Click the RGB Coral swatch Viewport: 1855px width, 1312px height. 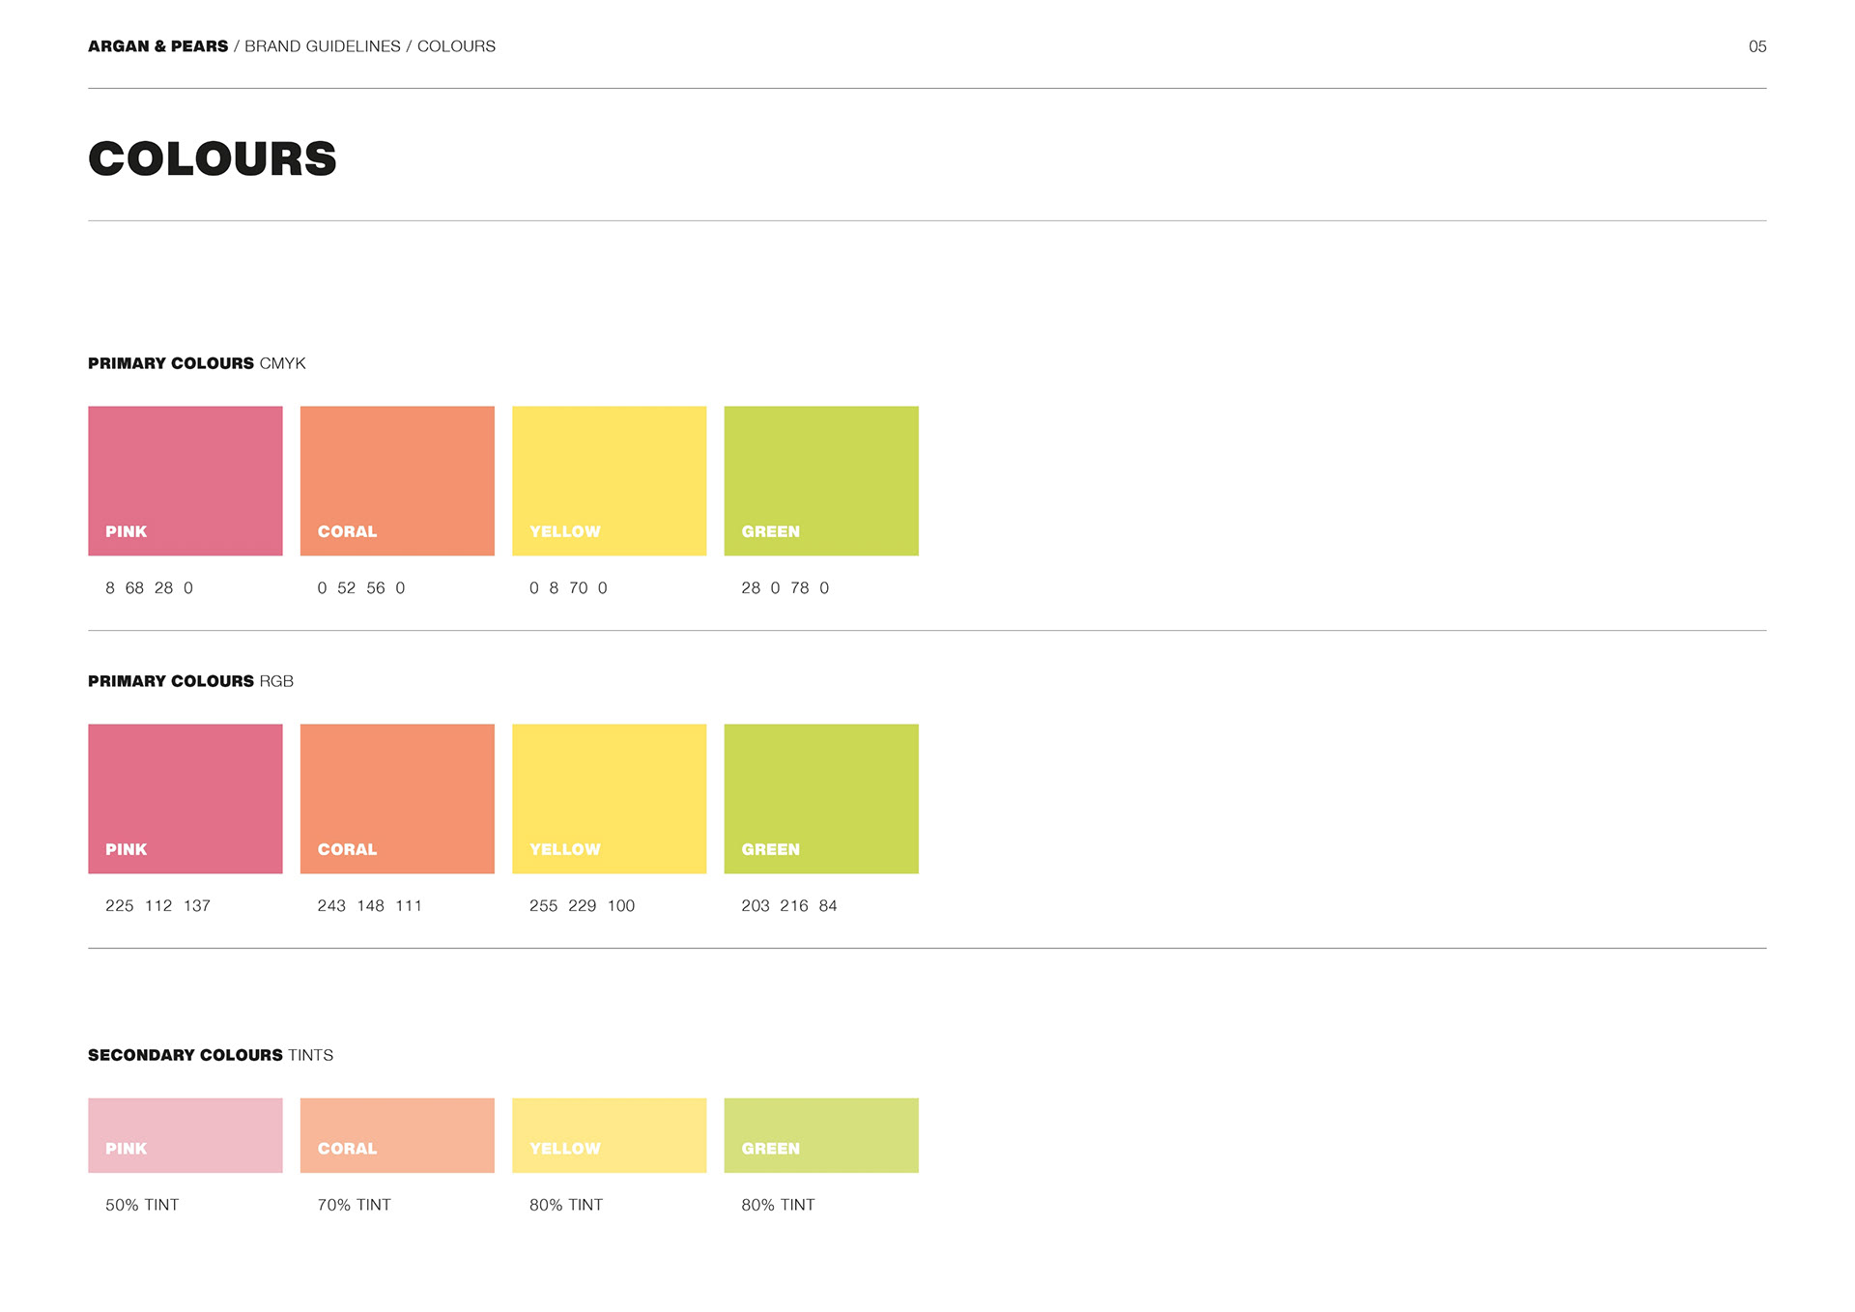[x=397, y=798]
